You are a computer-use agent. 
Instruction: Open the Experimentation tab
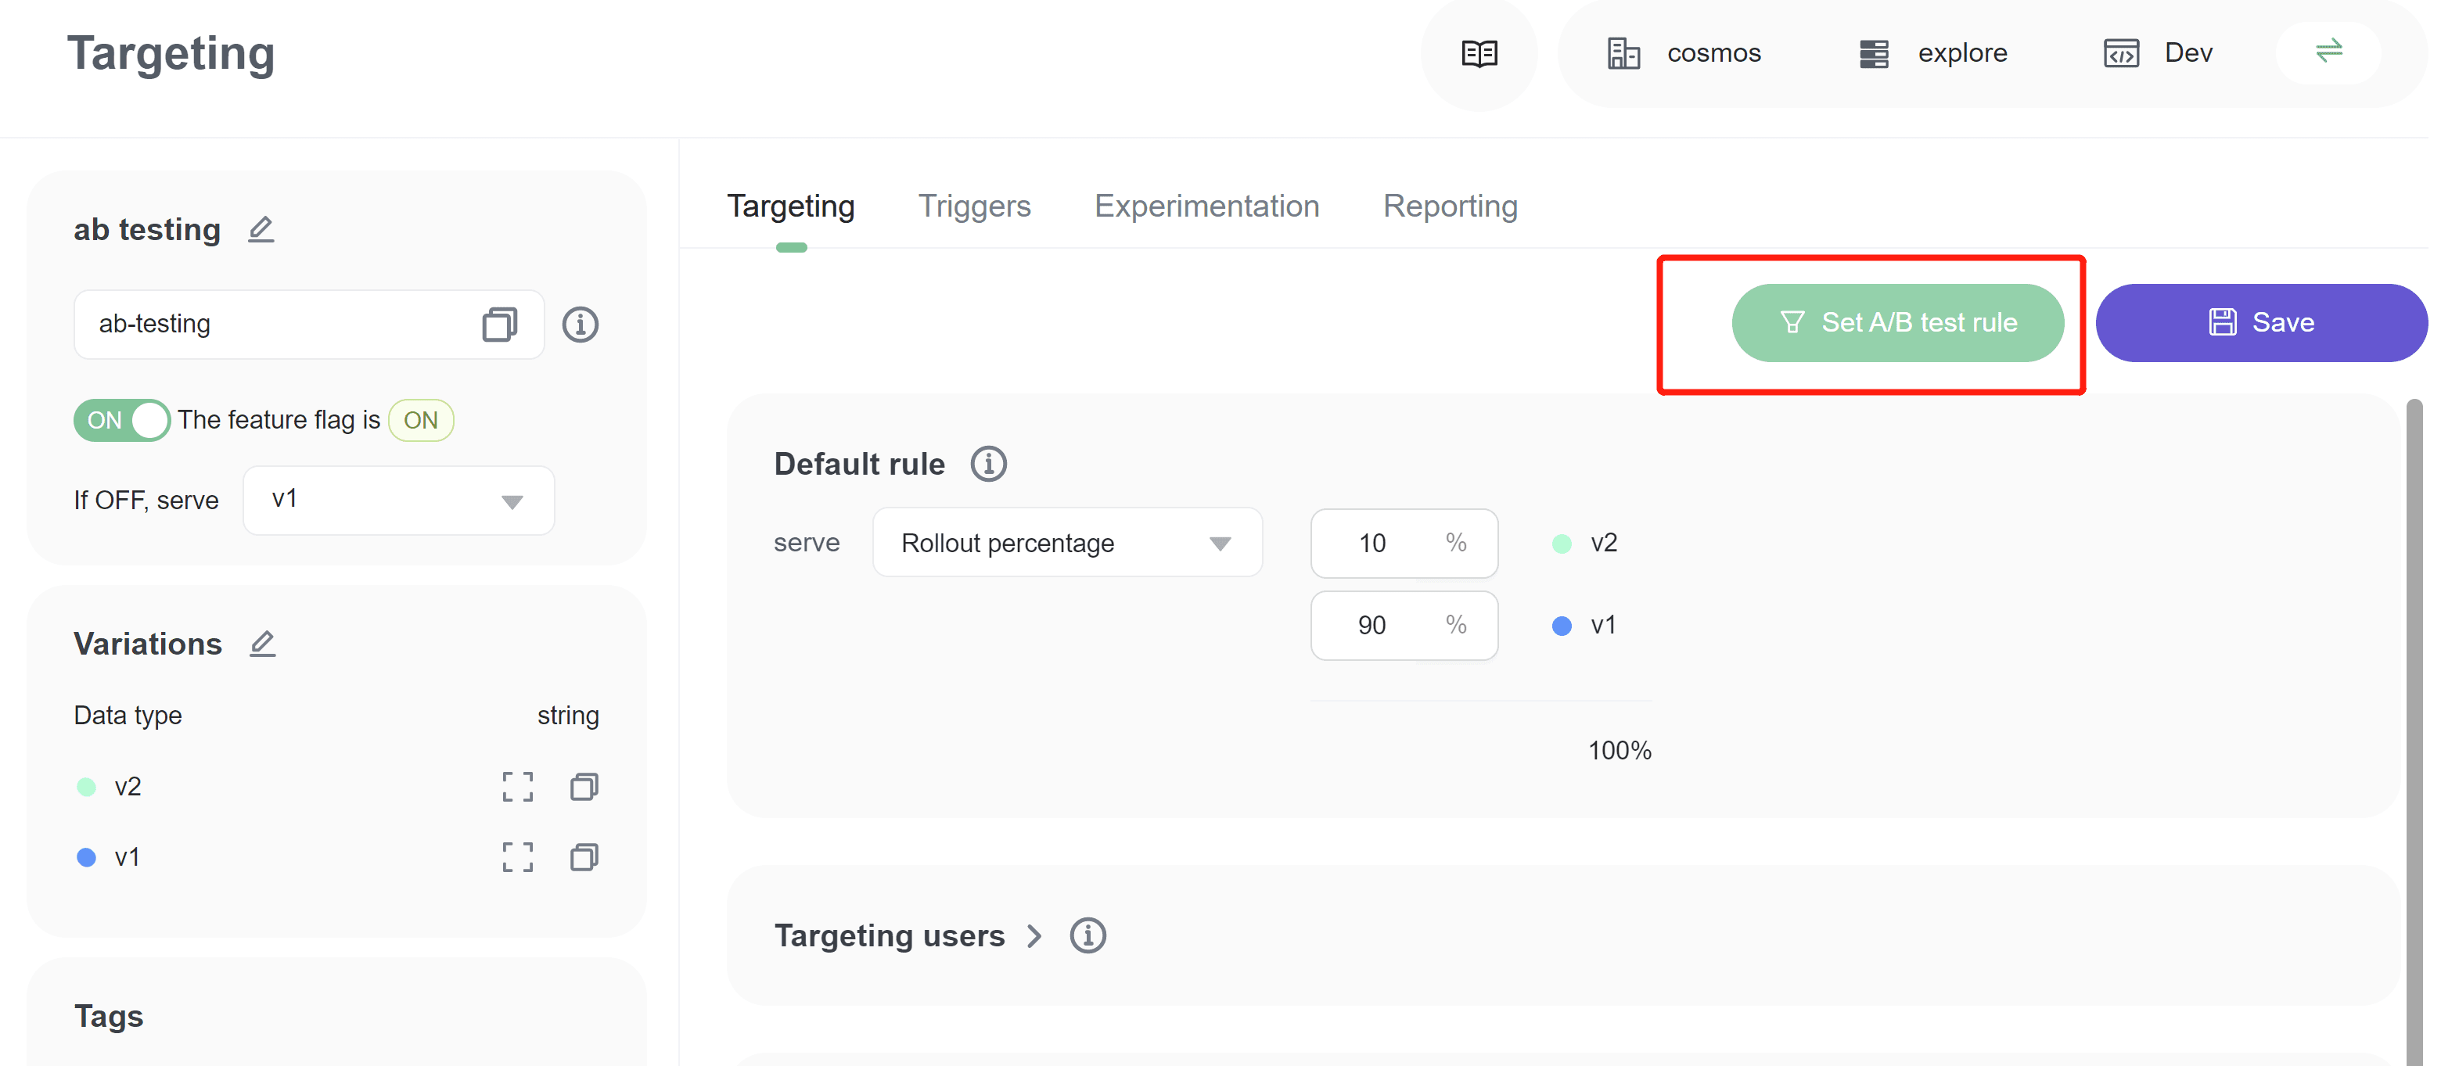click(1206, 206)
